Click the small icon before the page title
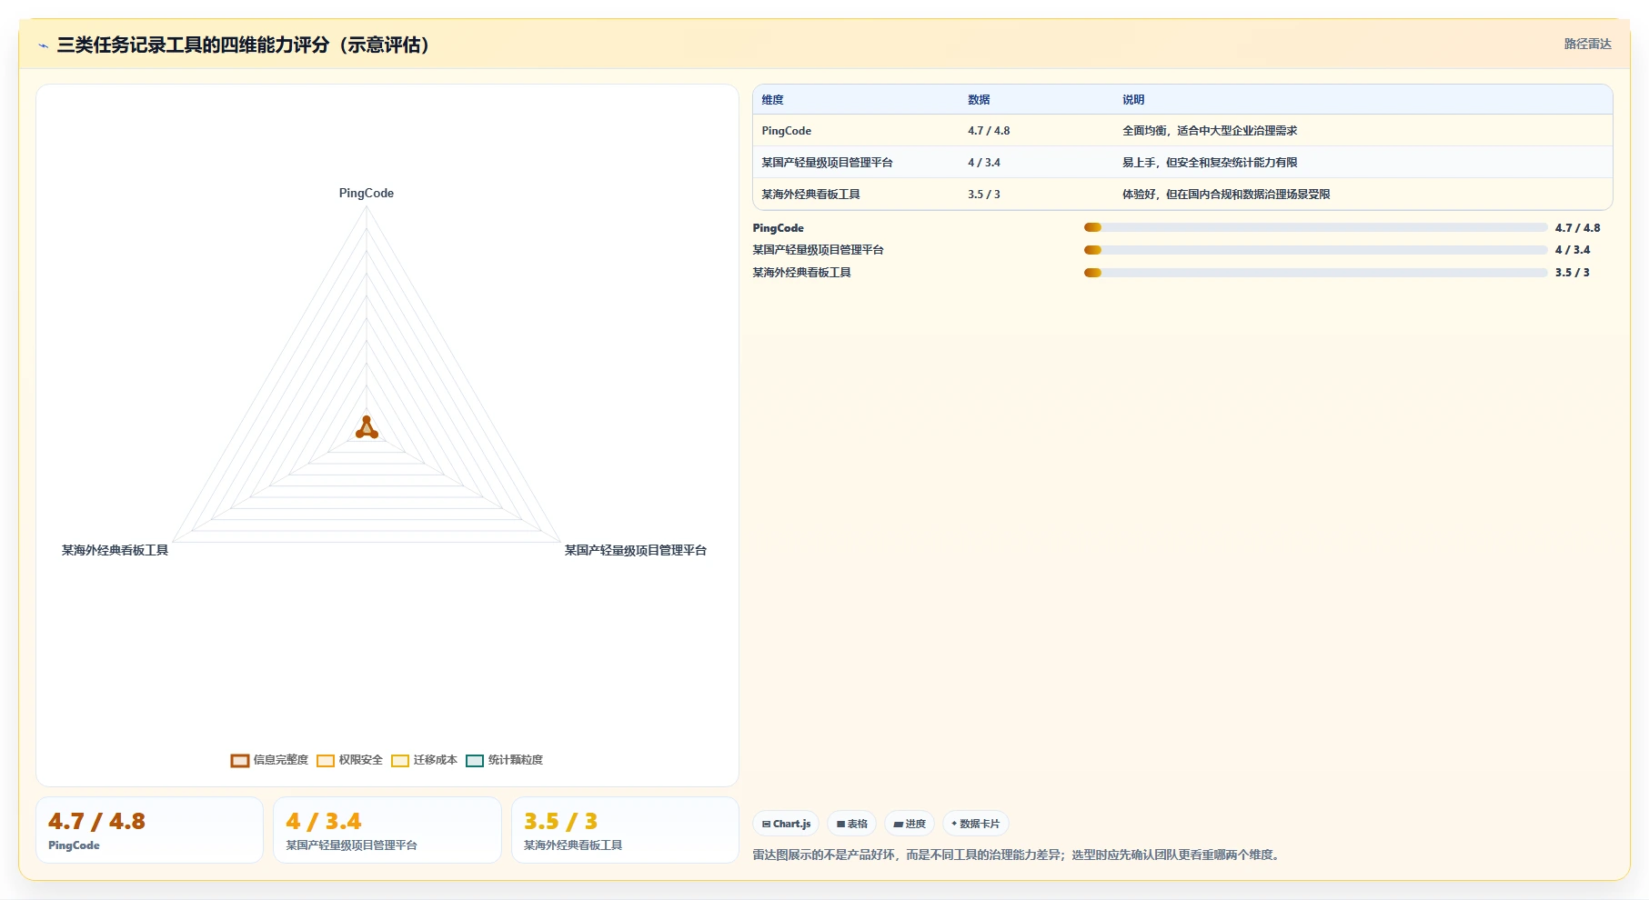Screen dimensions: 1649x900 pyautogui.click(x=43, y=45)
